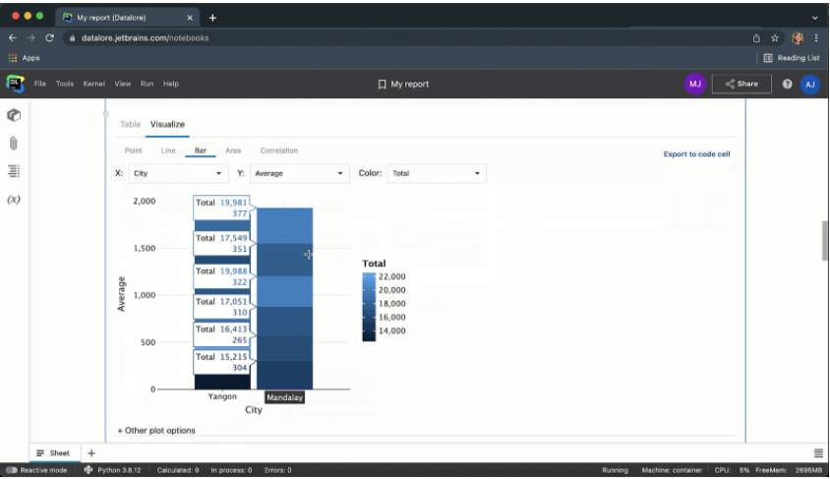Open the Kernel menu
Viewport: 830px width, 479px height.
tap(94, 85)
